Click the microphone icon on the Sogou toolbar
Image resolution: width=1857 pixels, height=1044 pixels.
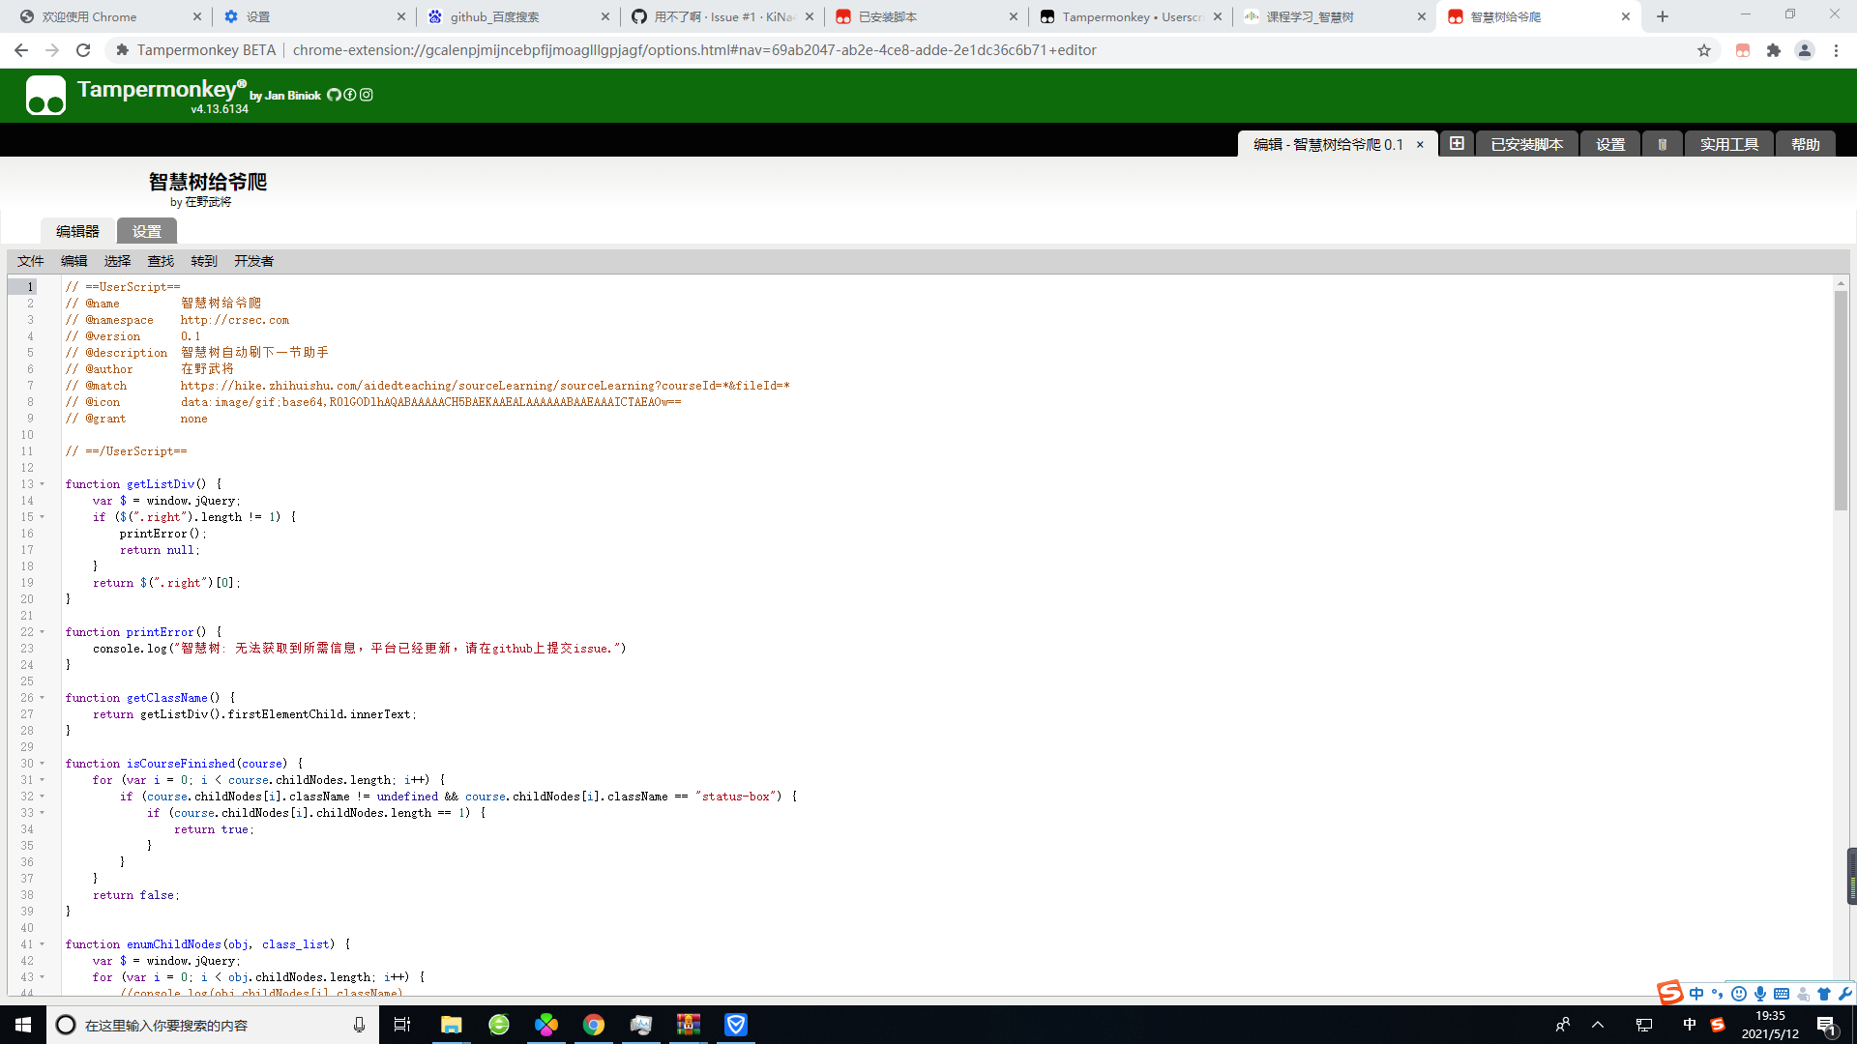click(1760, 994)
